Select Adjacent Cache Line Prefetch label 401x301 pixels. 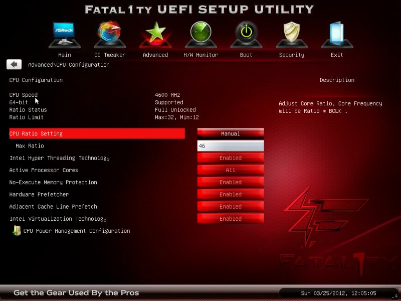(53, 207)
